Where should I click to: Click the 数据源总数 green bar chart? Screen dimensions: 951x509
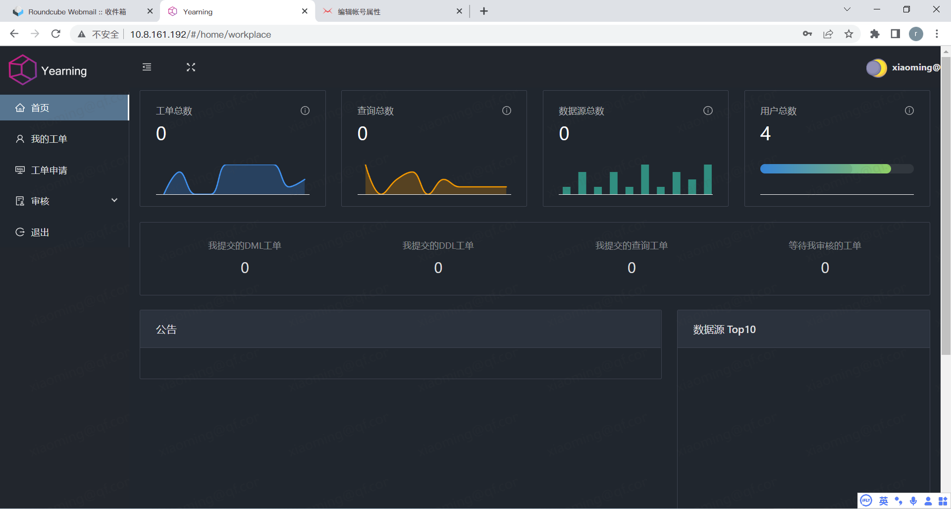[635, 179]
